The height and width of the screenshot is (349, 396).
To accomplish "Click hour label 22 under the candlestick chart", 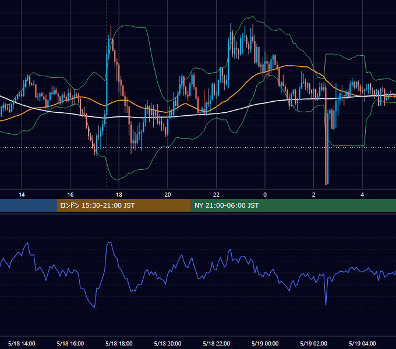I will [x=217, y=195].
